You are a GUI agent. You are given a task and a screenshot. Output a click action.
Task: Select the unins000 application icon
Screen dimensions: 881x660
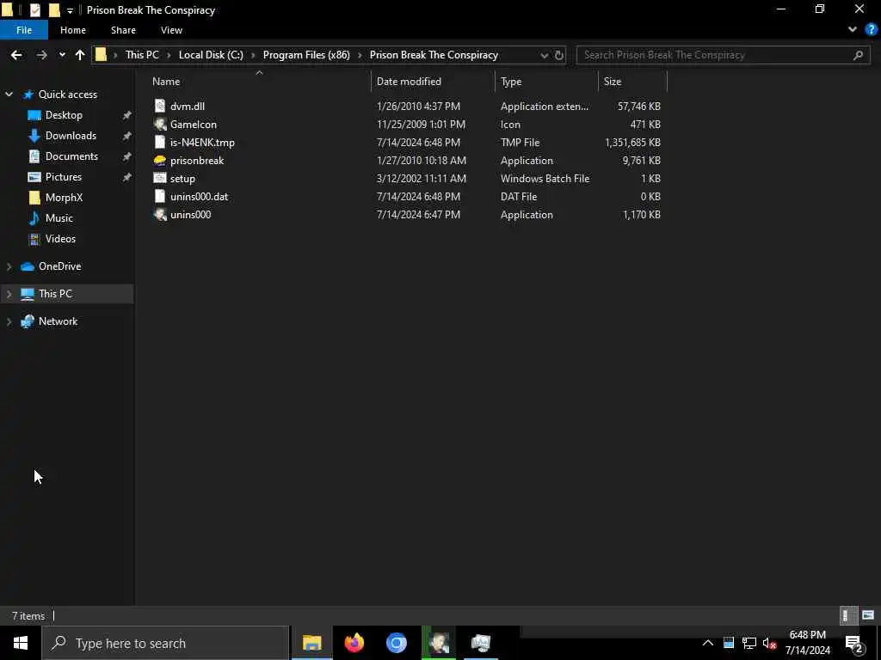160,214
